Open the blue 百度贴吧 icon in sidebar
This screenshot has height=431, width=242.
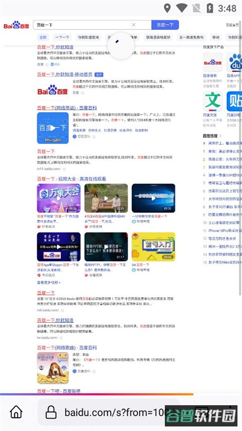pyautogui.click(x=235, y=101)
